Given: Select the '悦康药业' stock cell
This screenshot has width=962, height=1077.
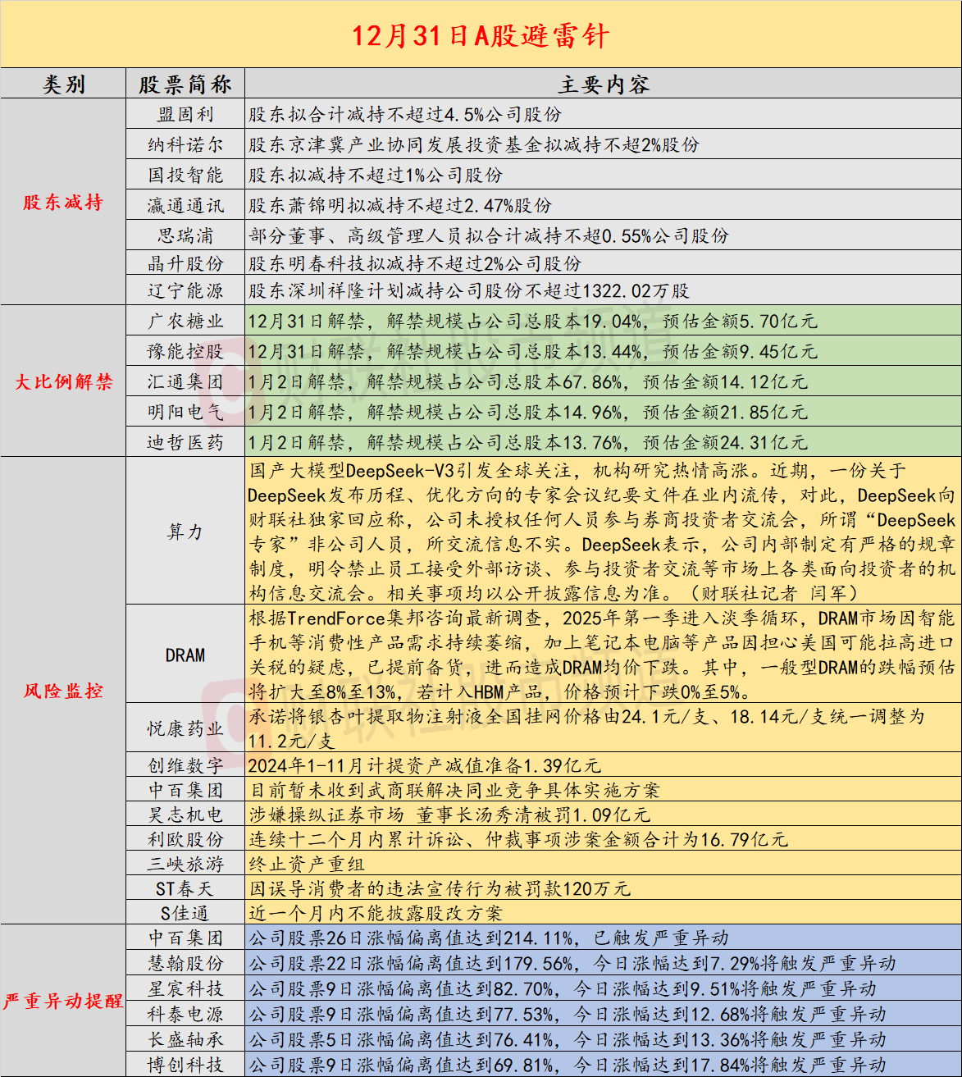Looking at the screenshot, I should pyautogui.click(x=185, y=728).
